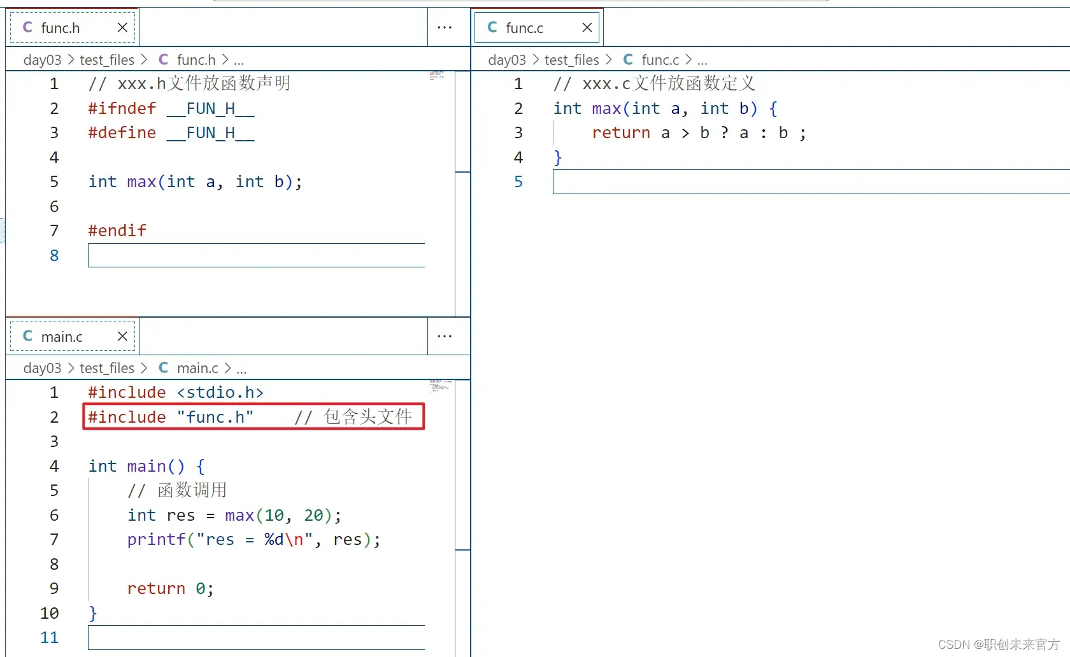The image size is (1070, 657).
Task: Click closing brace on main.c line 10
Action: tap(93, 613)
